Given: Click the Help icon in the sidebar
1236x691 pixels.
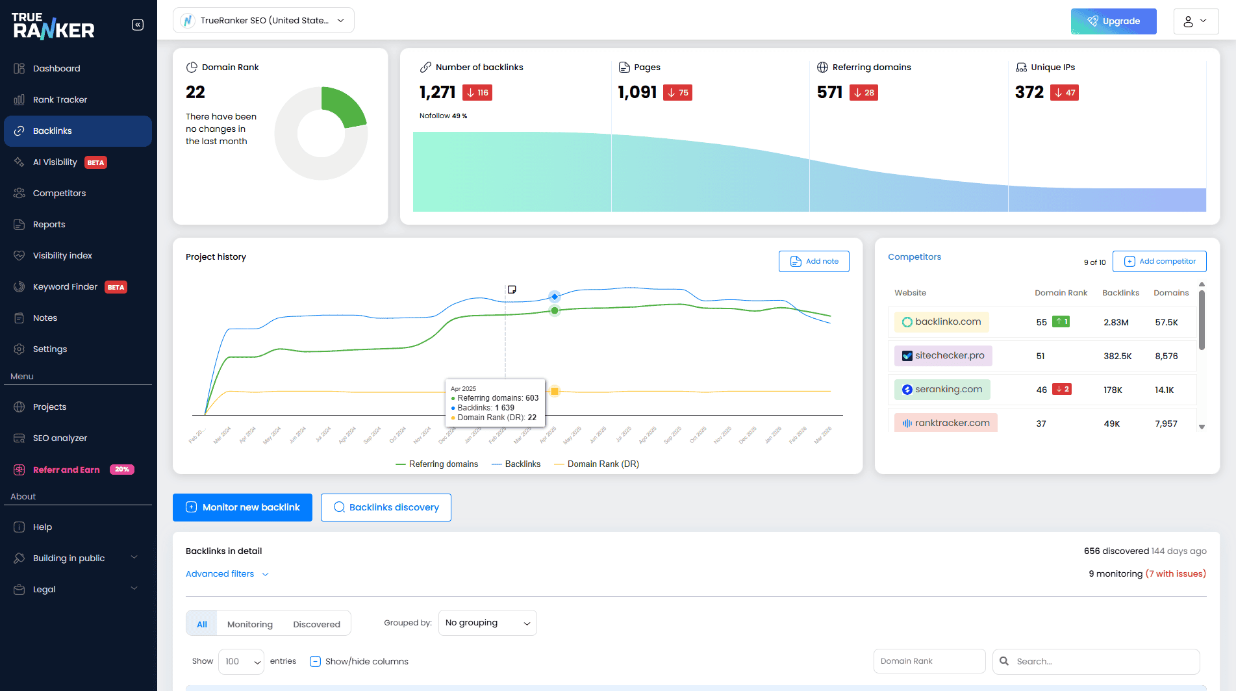Looking at the screenshot, I should coord(19,527).
